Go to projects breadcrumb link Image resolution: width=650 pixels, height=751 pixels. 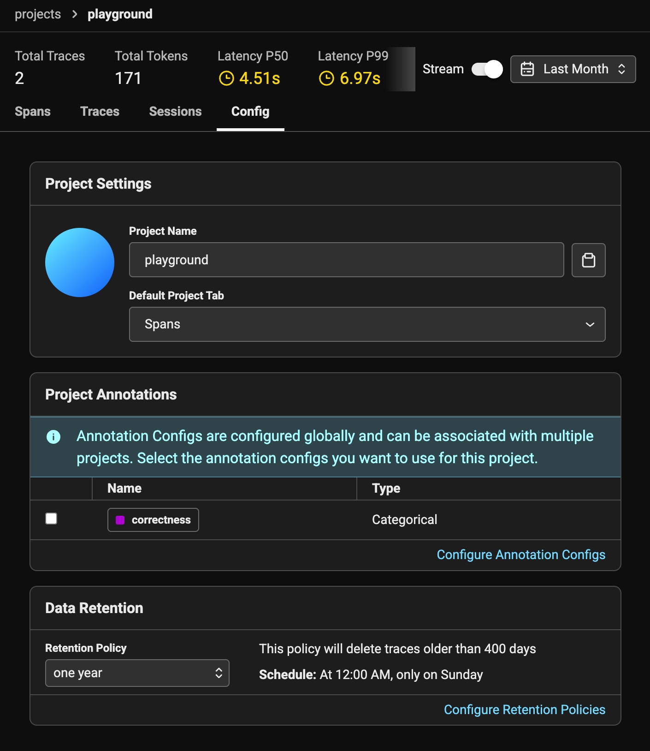(38, 14)
